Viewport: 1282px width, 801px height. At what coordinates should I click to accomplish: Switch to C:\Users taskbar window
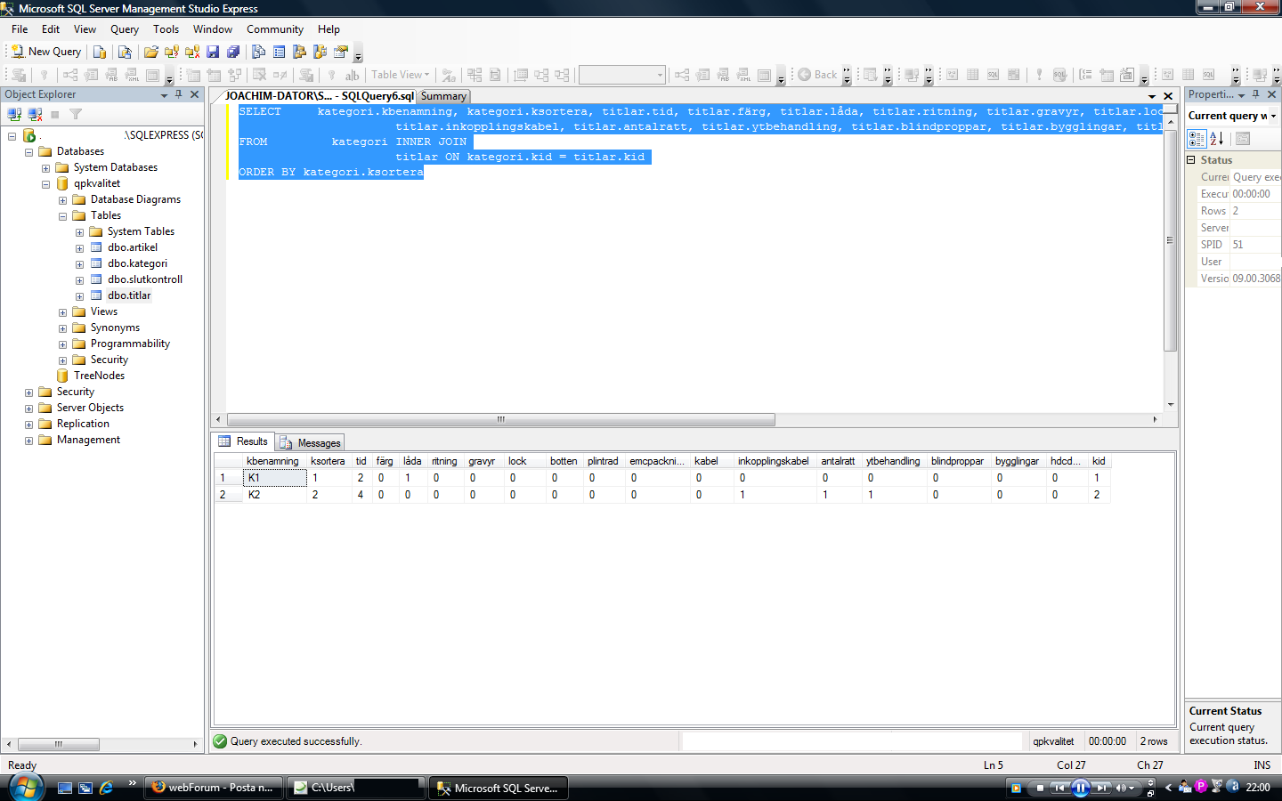click(x=355, y=788)
